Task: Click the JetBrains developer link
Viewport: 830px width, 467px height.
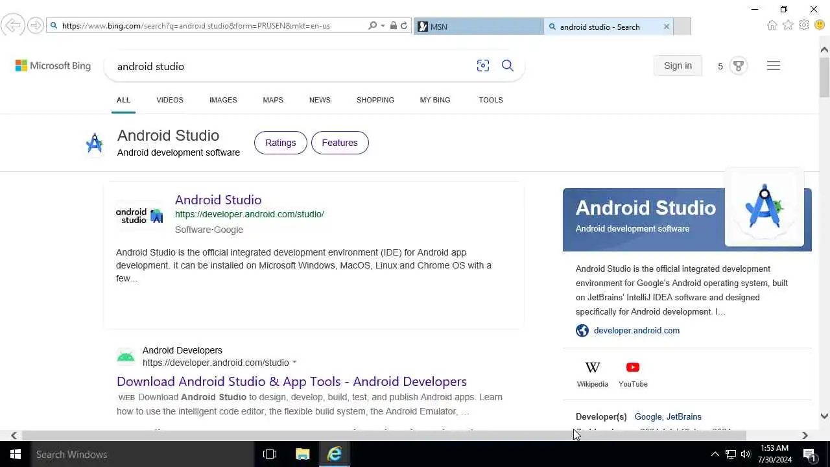Action: (x=684, y=417)
